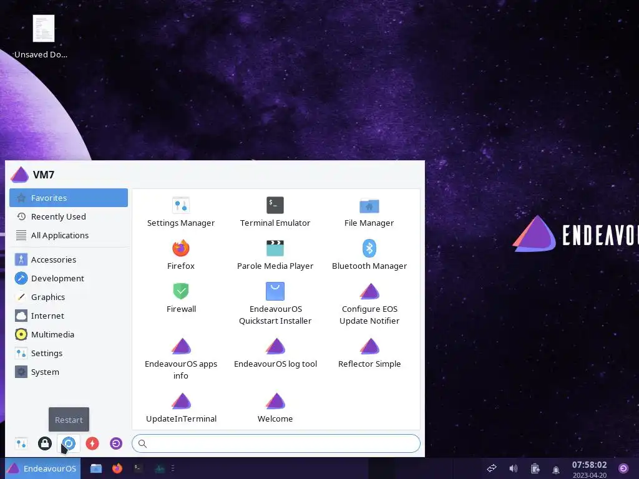639x479 pixels.
Task: Open EndeavourOS log tool
Action: 275,353
